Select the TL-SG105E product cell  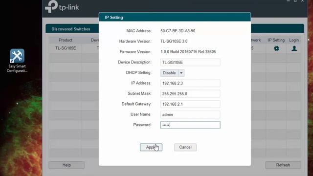coord(66,48)
